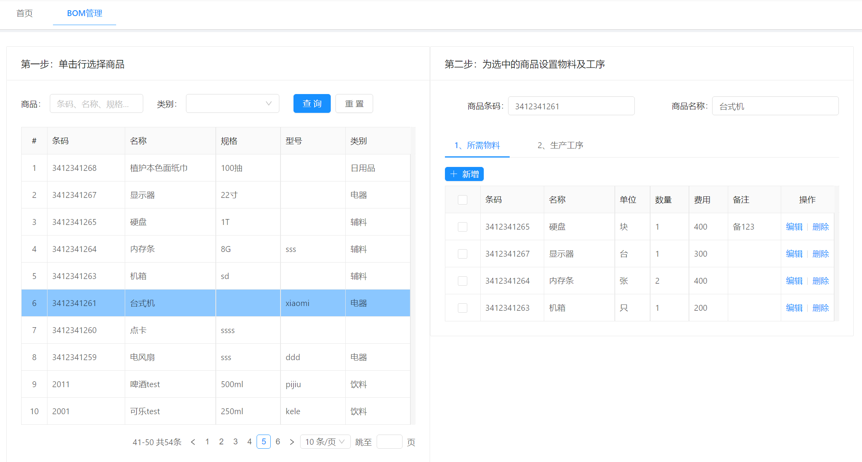Click the 重置 reset button

point(354,103)
